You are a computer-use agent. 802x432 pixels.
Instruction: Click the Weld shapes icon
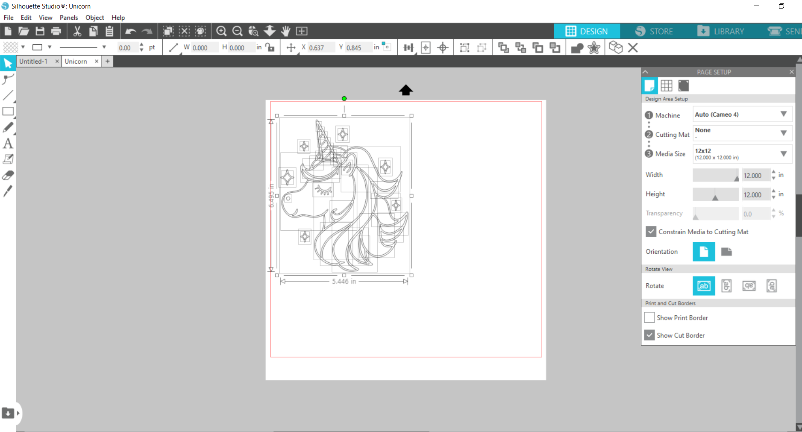(x=577, y=48)
